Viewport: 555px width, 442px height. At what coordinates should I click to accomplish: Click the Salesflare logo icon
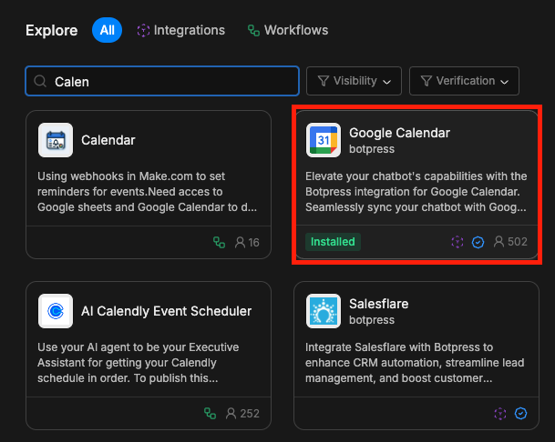pyautogui.click(x=324, y=311)
